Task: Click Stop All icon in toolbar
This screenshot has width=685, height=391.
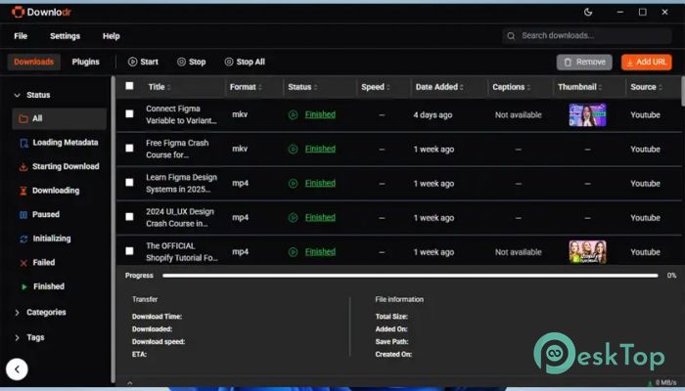Action: (x=229, y=62)
